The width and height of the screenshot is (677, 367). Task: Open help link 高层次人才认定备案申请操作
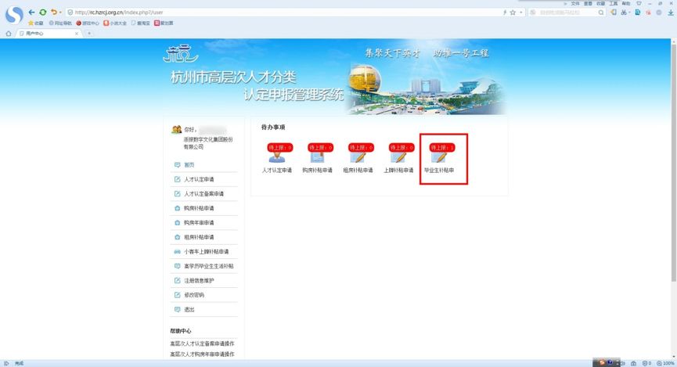(x=202, y=344)
